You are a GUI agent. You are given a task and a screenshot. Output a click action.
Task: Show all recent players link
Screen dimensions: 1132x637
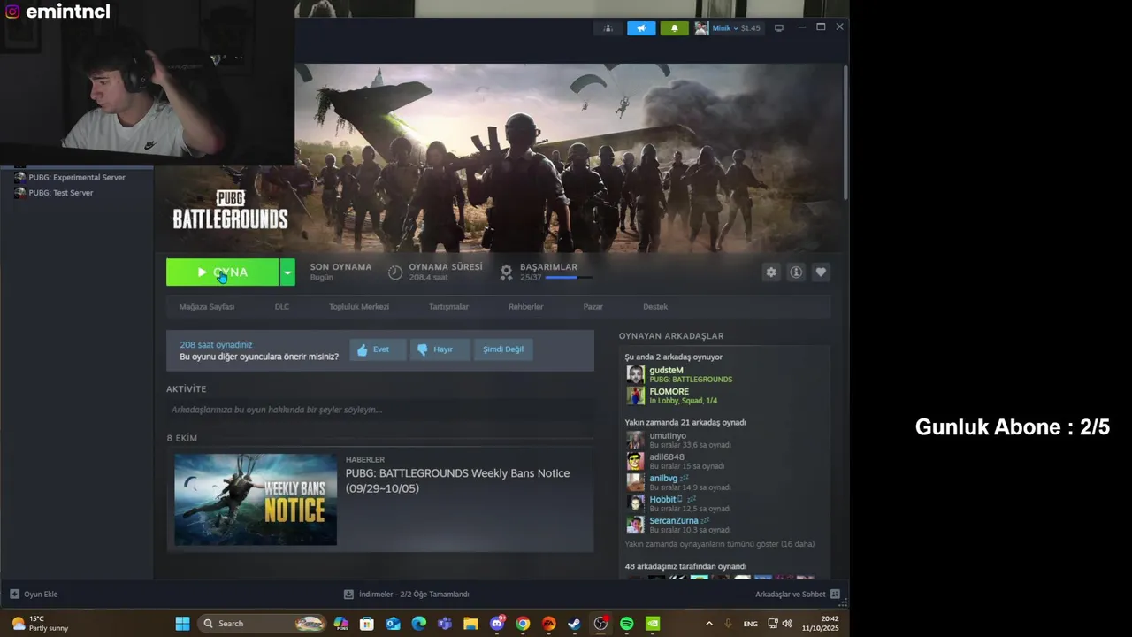click(x=720, y=544)
